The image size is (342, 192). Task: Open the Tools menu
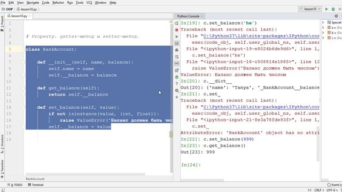(x=80, y=3)
